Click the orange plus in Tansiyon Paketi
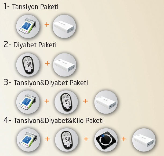164x156 pixels. 47,25
